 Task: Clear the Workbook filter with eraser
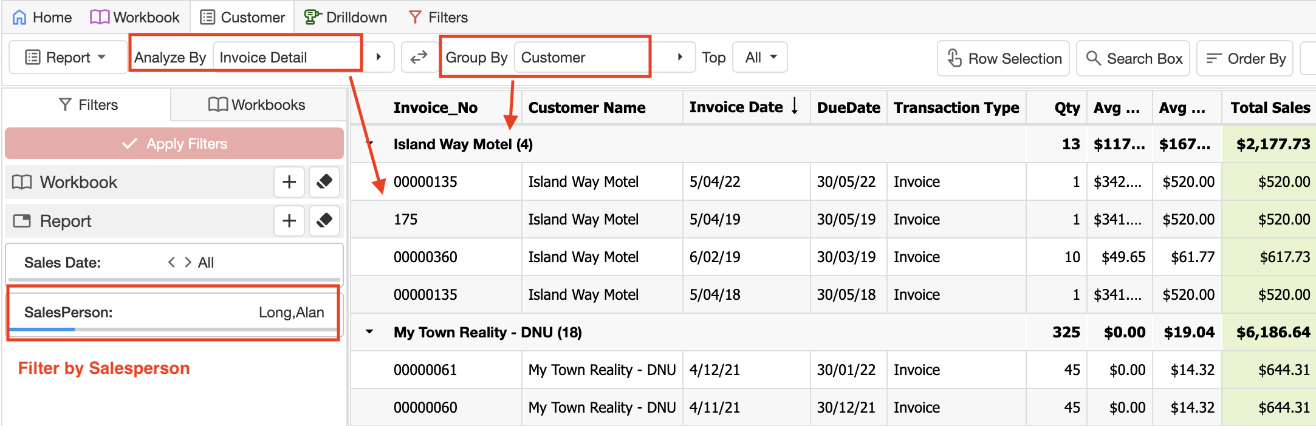(x=324, y=181)
